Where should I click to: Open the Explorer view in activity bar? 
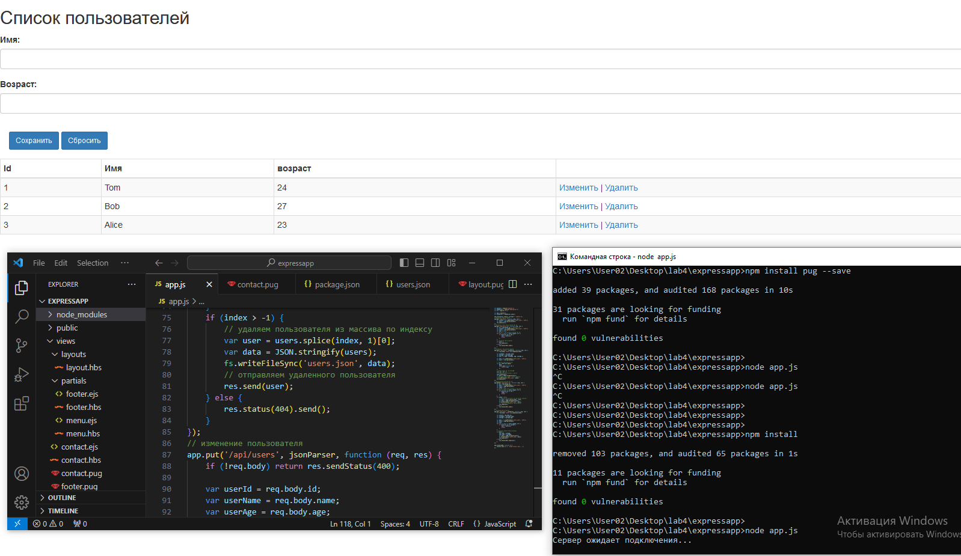(x=22, y=288)
